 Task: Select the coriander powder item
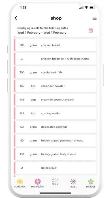(x=55, y=86)
